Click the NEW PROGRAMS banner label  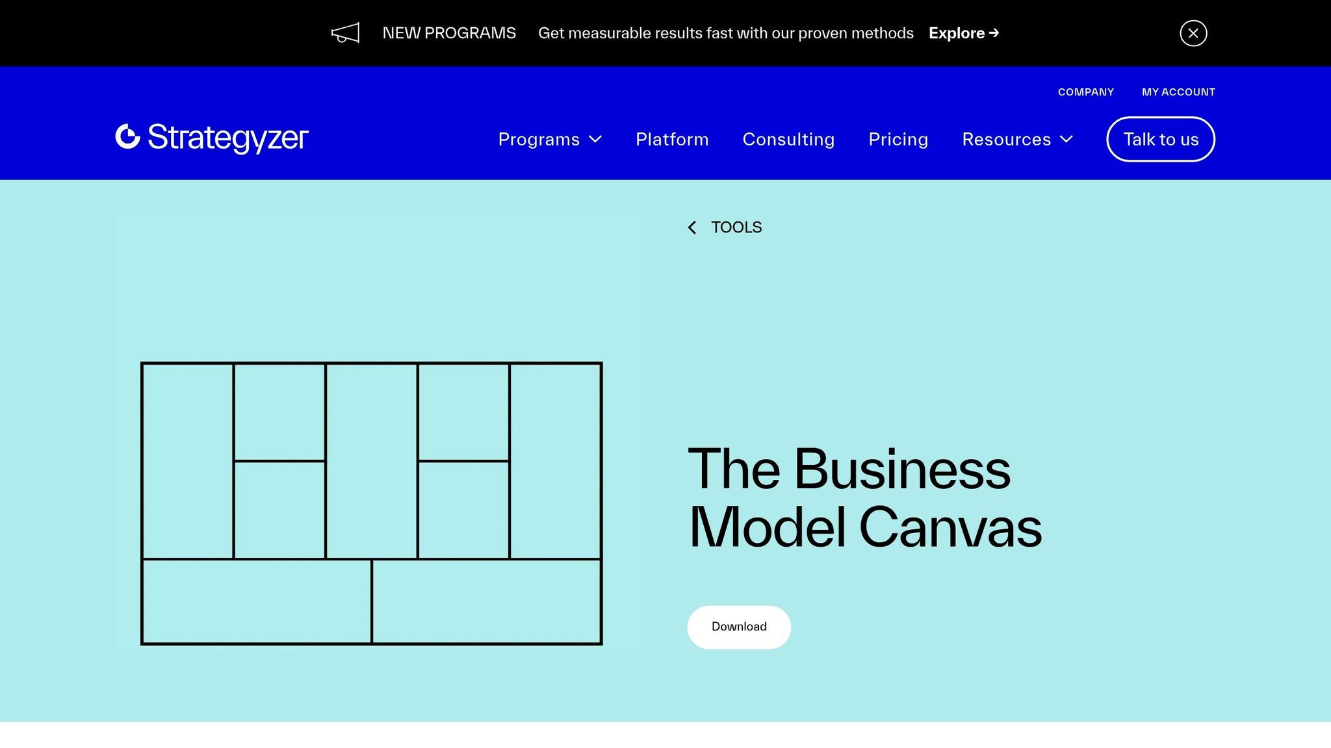pyautogui.click(x=449, y=33)
